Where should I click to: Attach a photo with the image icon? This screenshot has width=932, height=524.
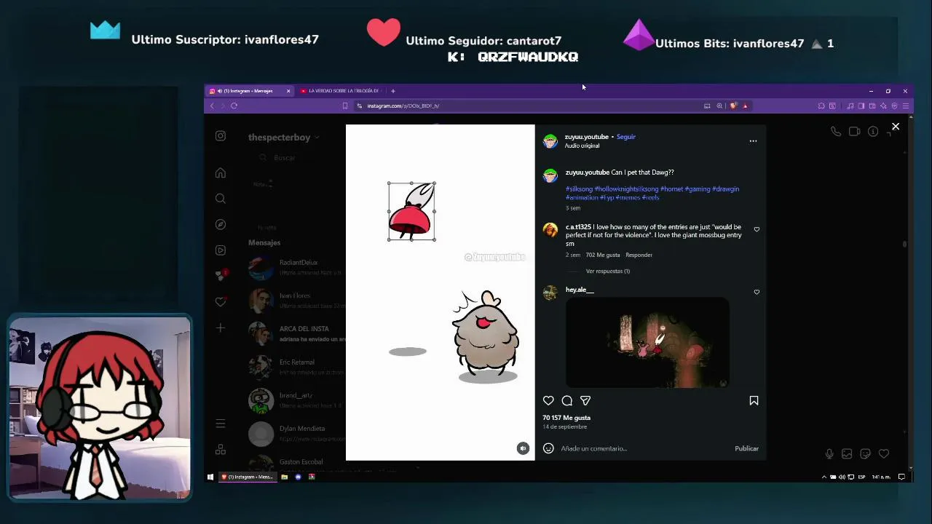(x=847, y=454)
